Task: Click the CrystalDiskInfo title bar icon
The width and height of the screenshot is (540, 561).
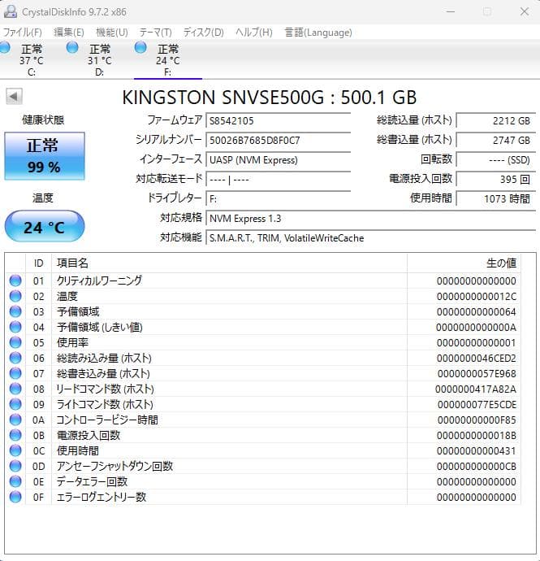Action: click(11, 11)
